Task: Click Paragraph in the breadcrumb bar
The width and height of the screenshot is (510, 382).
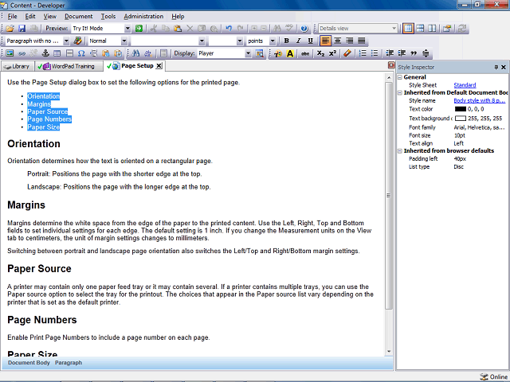Action: point(69,363)
